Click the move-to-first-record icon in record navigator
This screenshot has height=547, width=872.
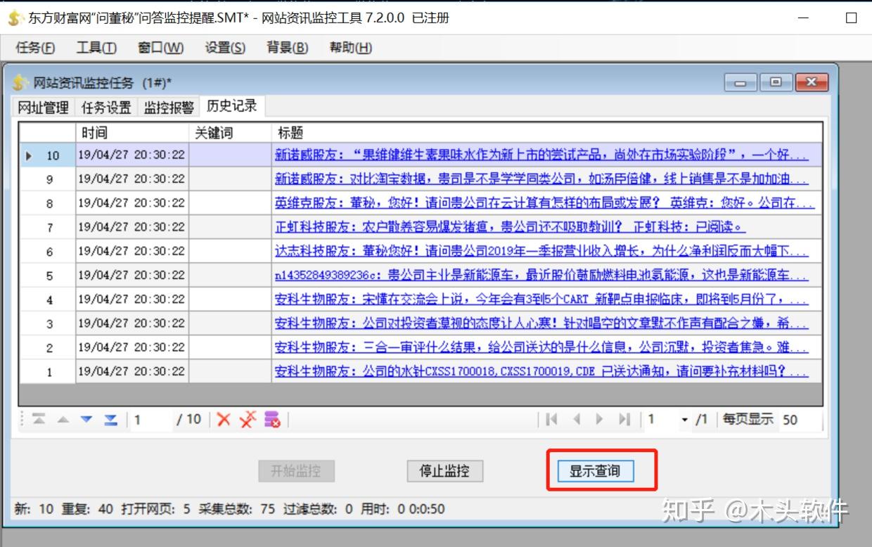click(39, 420)
